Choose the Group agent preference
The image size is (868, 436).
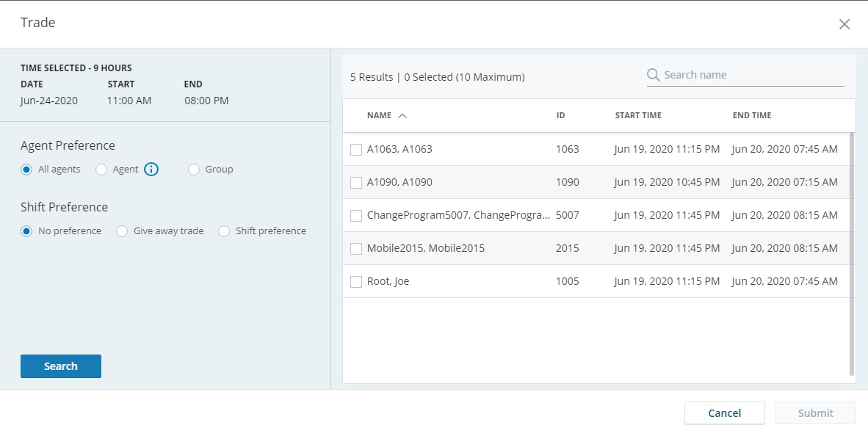tap(194, 170)
